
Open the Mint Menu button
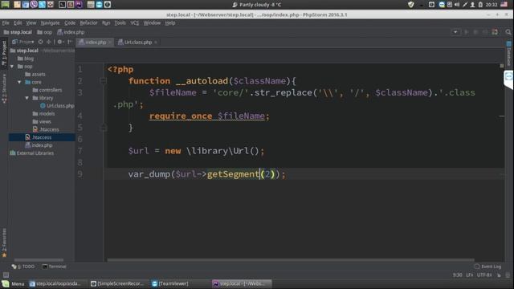click(13, 283)
